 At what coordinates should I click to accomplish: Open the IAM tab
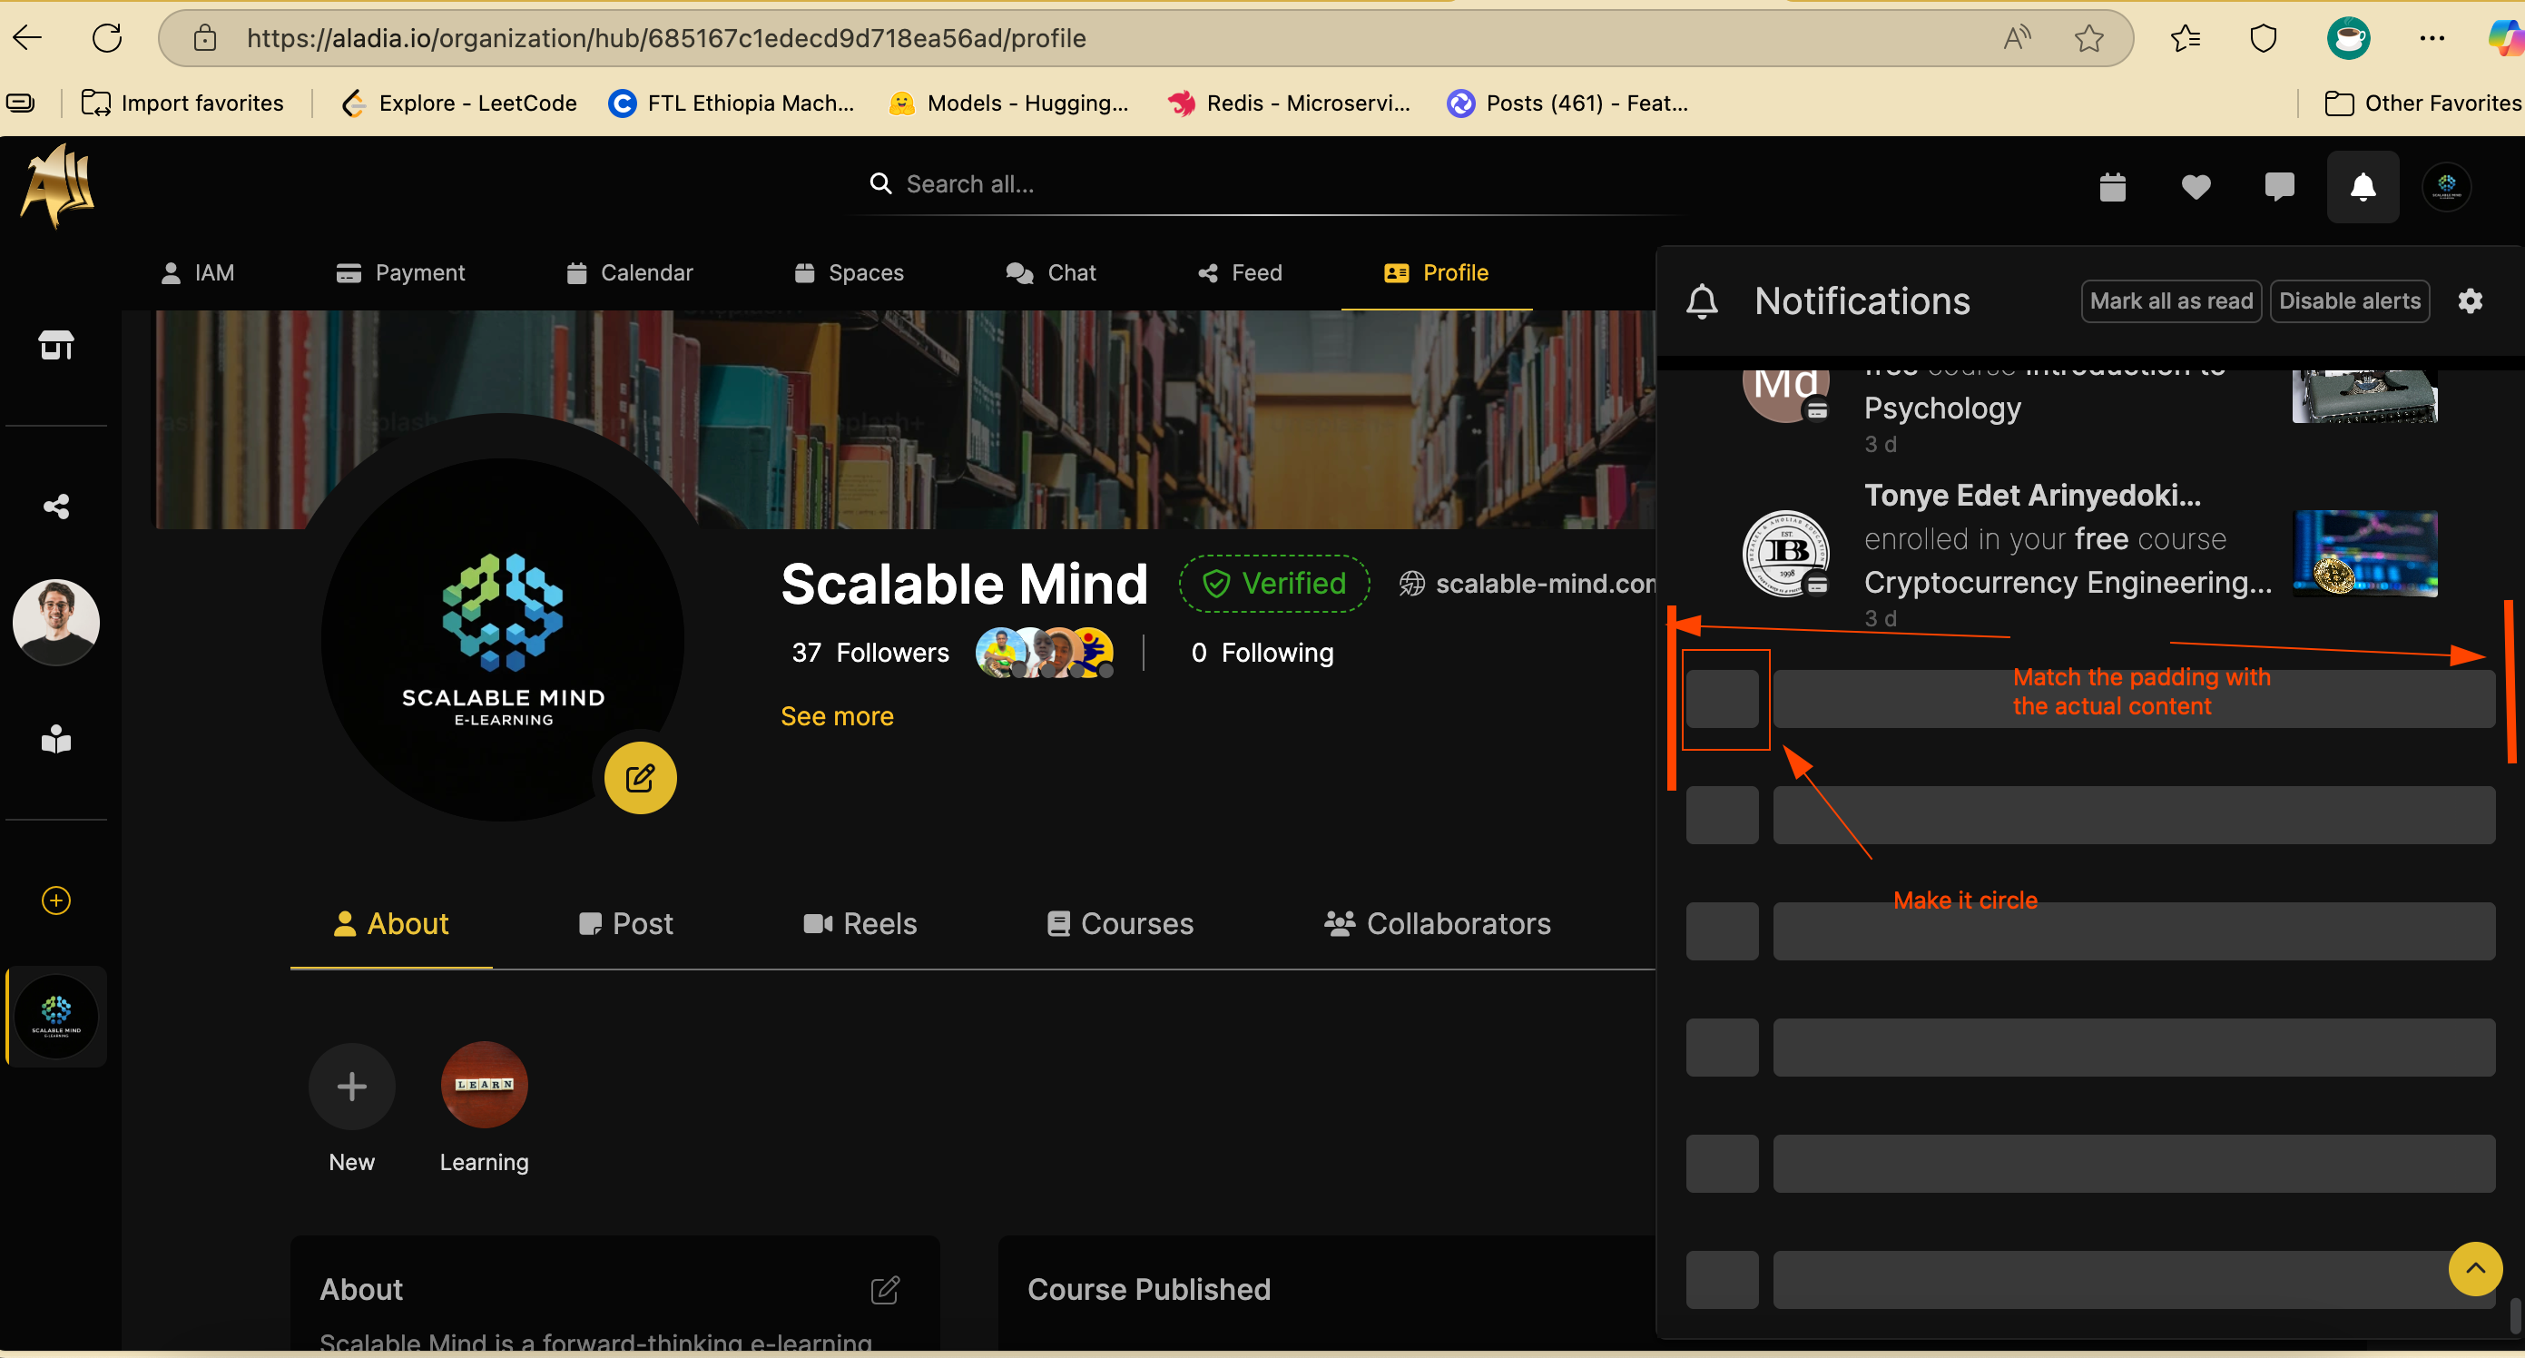coord(197,272)
